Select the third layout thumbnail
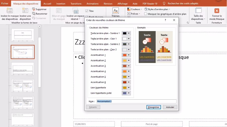227x127 pixels. tap(23, 69)
